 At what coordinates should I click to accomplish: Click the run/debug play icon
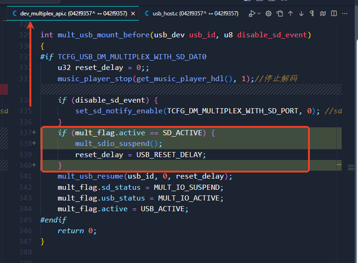[x=252, y=14]
